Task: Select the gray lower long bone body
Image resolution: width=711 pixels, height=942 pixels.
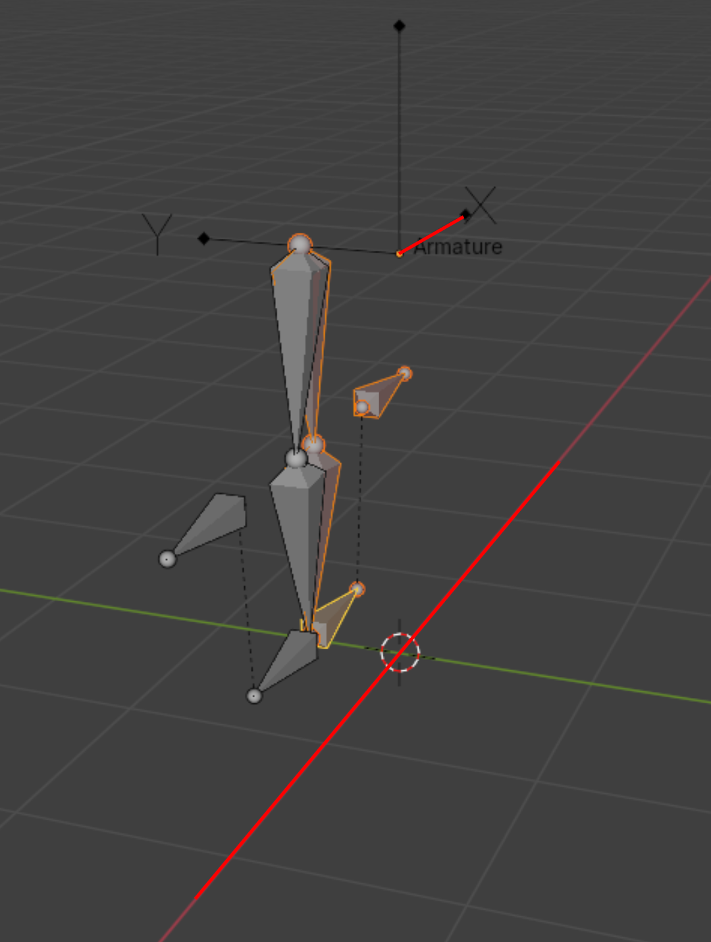Action: [x=298, y=546]
